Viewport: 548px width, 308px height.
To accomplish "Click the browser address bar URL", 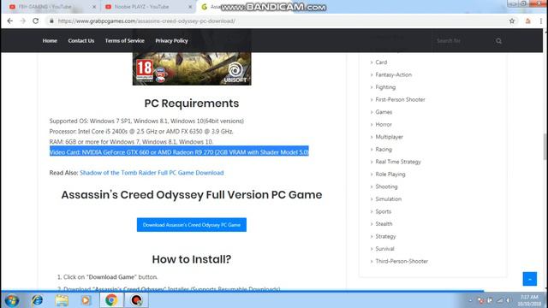I will [x=146, y=21].
